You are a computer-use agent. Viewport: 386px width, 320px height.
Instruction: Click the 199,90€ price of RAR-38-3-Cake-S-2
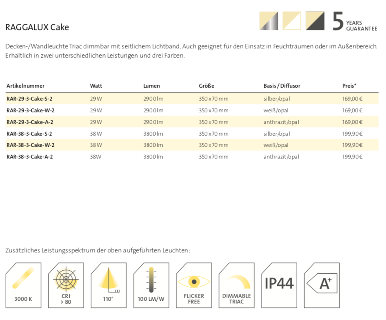click(352, 134)
